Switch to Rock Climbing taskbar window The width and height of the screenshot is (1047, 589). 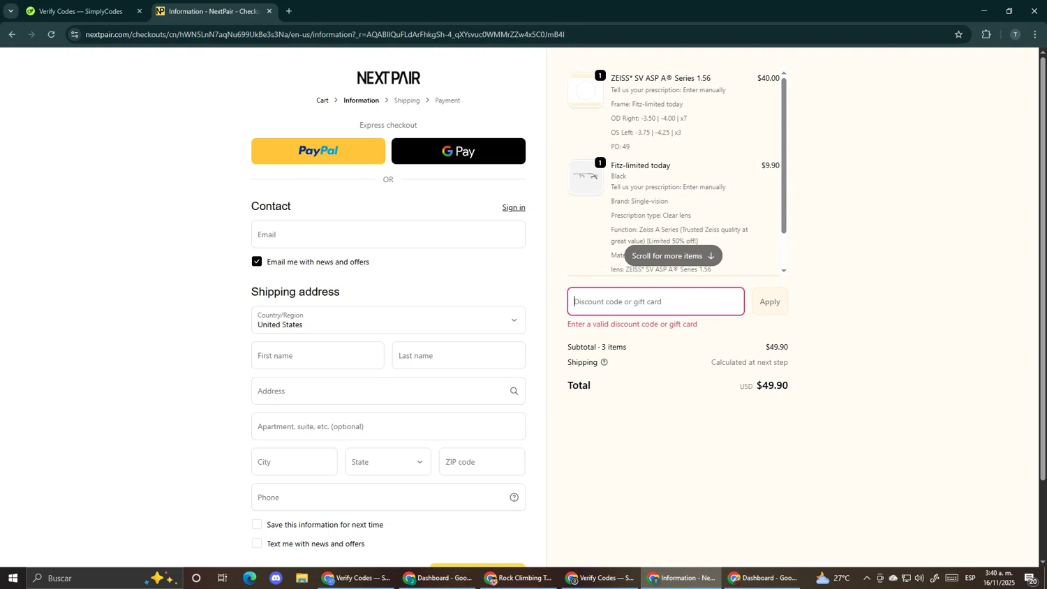point(519,579)
